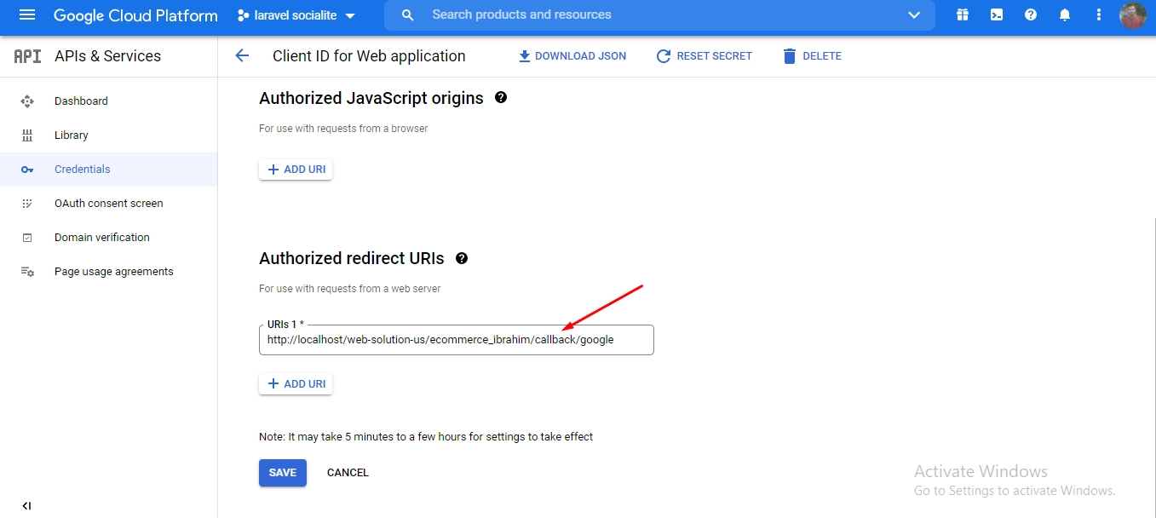Screen dimensions: 1156x518
Task: Add URI under redirect URIs
Action: [x=296, y=384]
